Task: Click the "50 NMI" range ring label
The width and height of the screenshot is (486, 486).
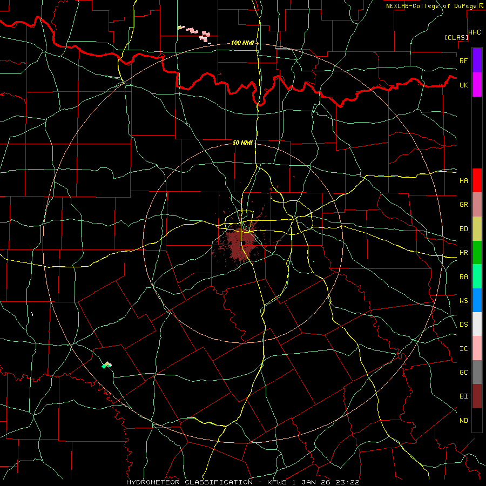Action: click(x=242, y=143)
